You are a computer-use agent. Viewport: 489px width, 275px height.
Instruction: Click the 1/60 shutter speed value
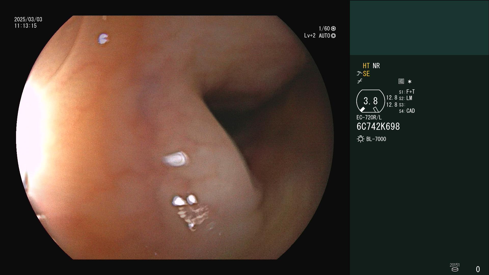coord(324,29)
